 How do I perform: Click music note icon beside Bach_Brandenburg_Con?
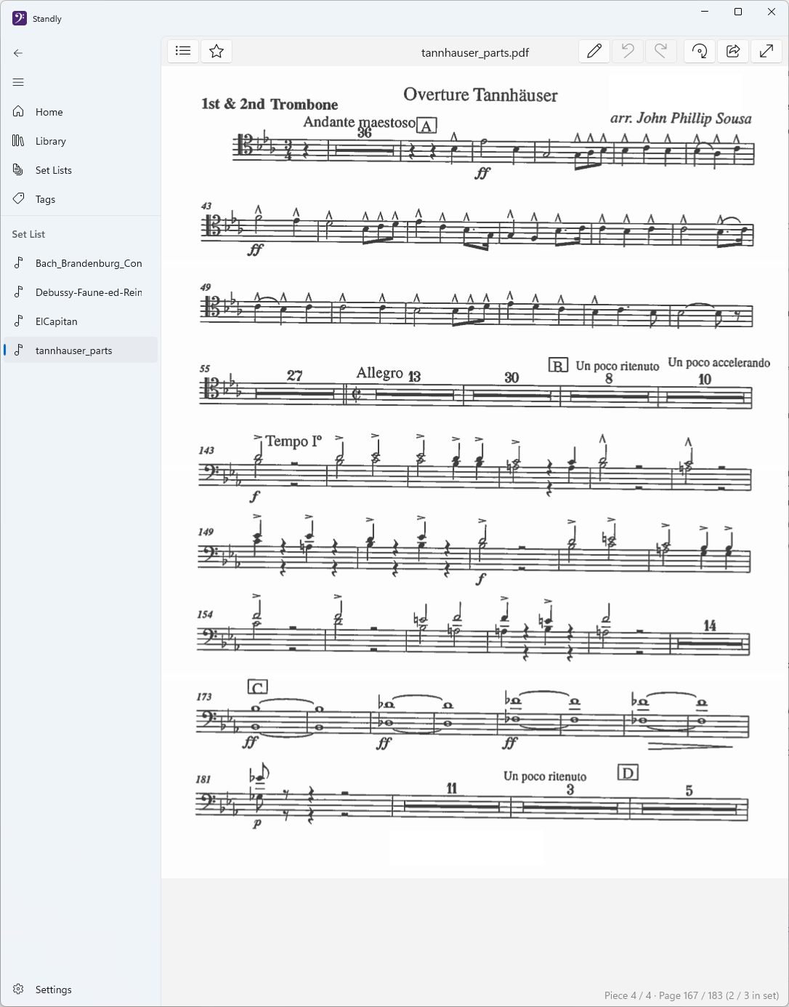[x=19, y=263]
